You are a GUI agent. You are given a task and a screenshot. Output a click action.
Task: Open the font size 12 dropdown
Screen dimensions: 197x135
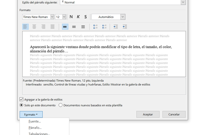pyautogui.click(x=64, y=17)
